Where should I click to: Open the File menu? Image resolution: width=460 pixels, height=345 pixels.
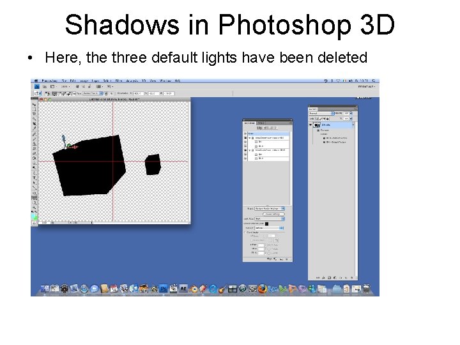pos(64,80)
